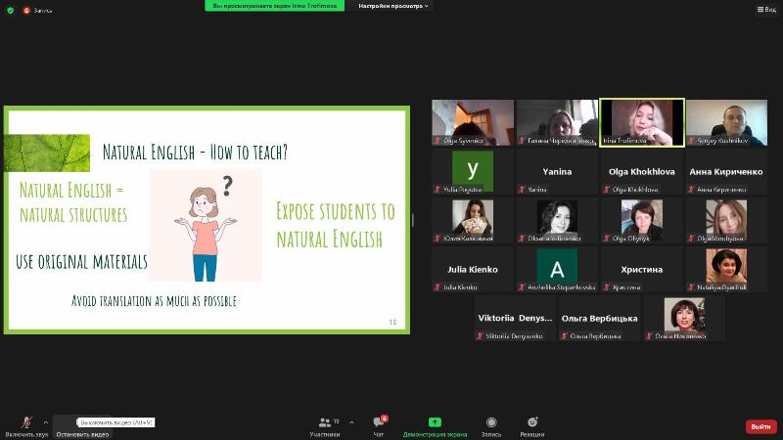Stop camera with Остановить видео button
Screen dimensions: 783x440
[x=82, y=427]
